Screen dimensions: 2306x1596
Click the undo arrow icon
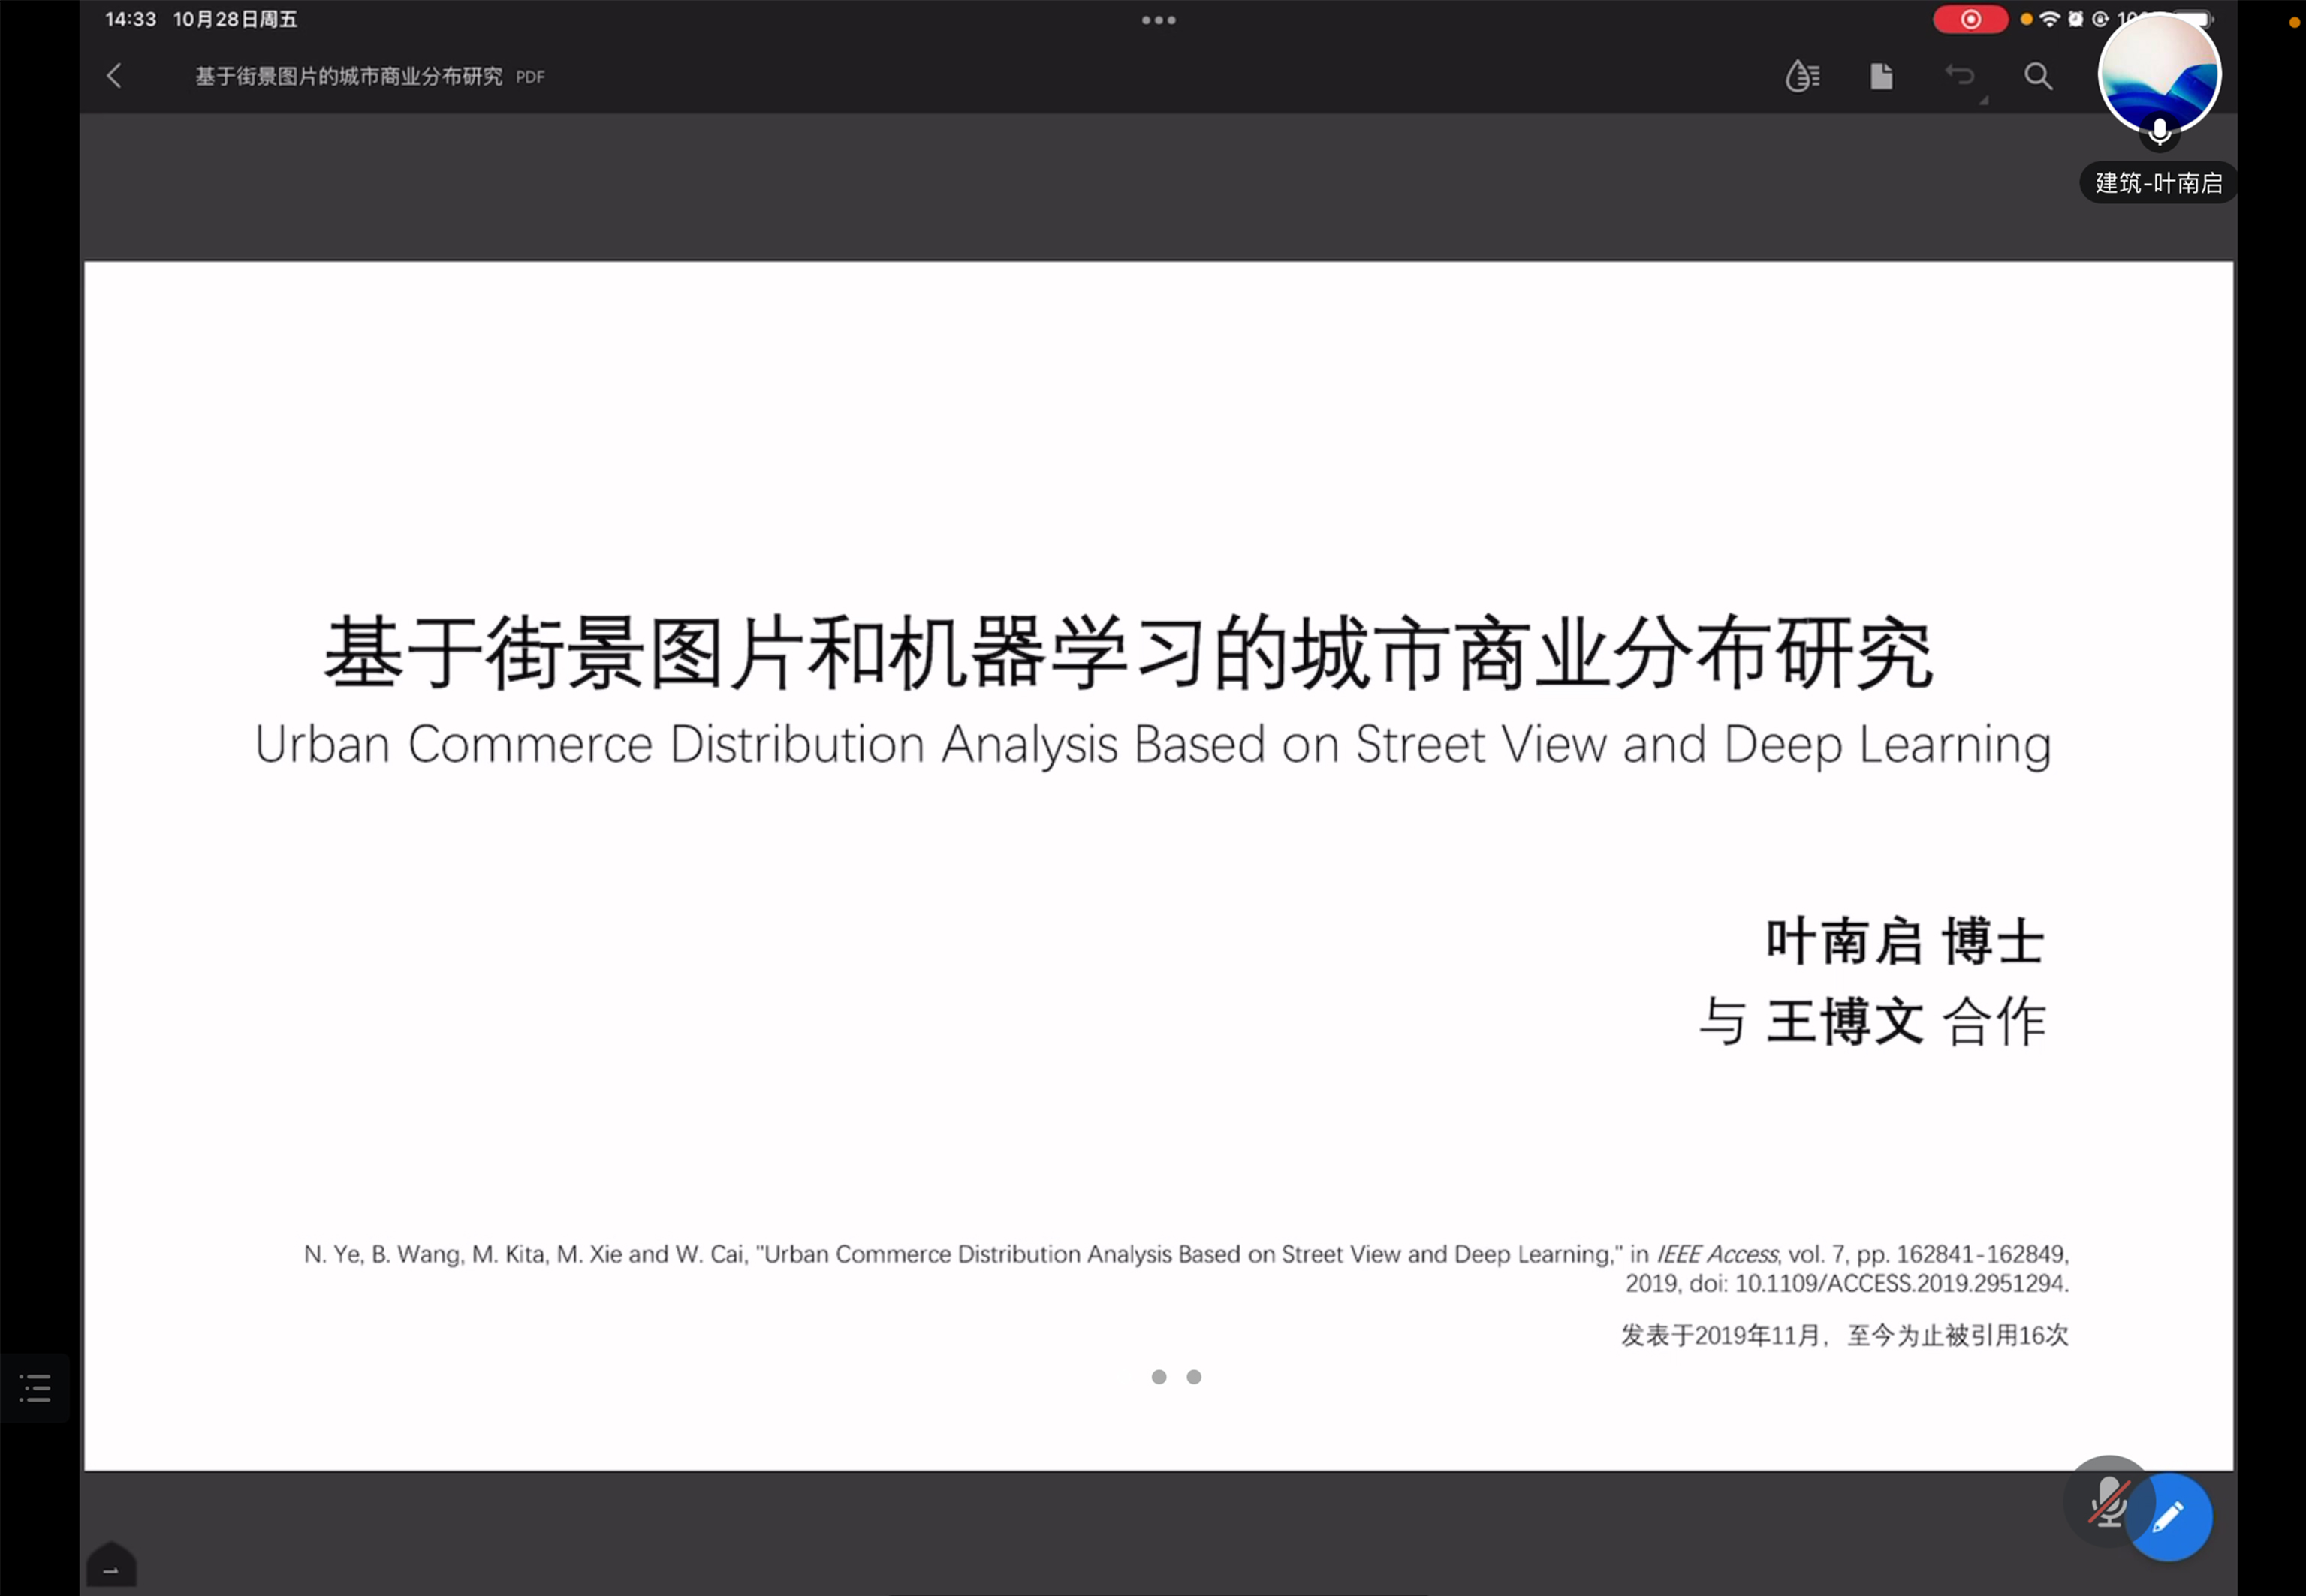pos(1959,75)
